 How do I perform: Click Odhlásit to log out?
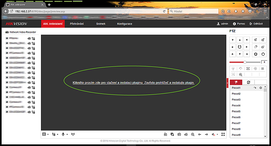256,24
